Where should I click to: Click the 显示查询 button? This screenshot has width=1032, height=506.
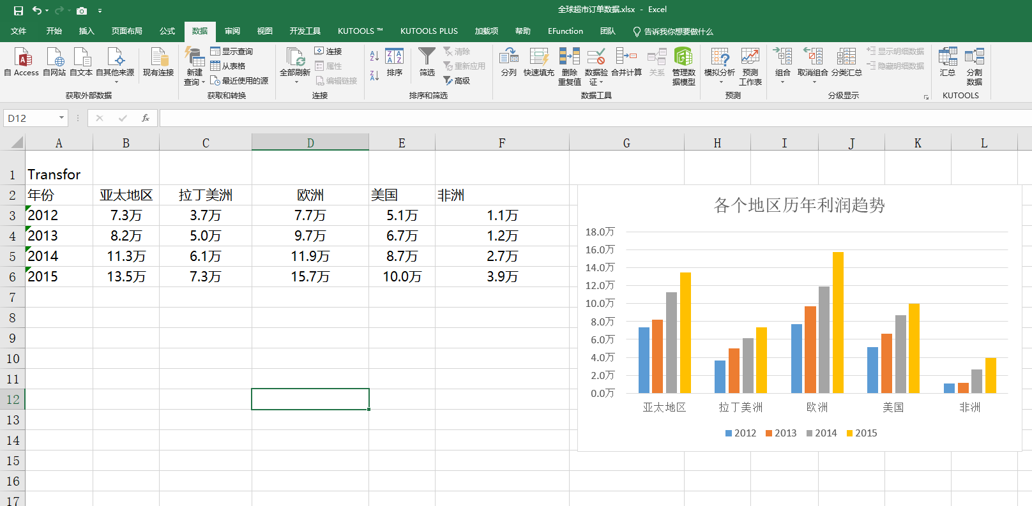[232, 51]
